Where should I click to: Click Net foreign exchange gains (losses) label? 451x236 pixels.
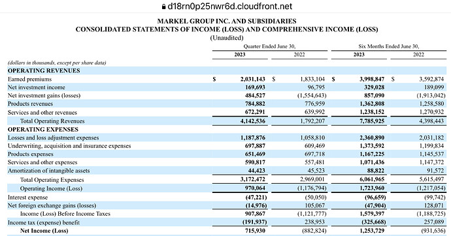[52, 205]
